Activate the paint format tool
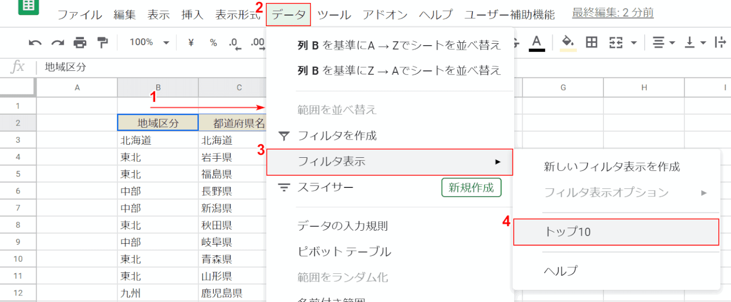This screenshot has height=302, width=731. click(102, 43)
